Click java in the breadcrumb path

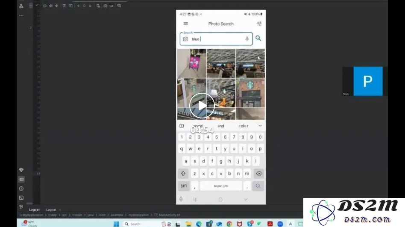91,215
